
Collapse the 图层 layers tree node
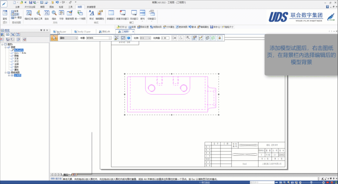5,47
